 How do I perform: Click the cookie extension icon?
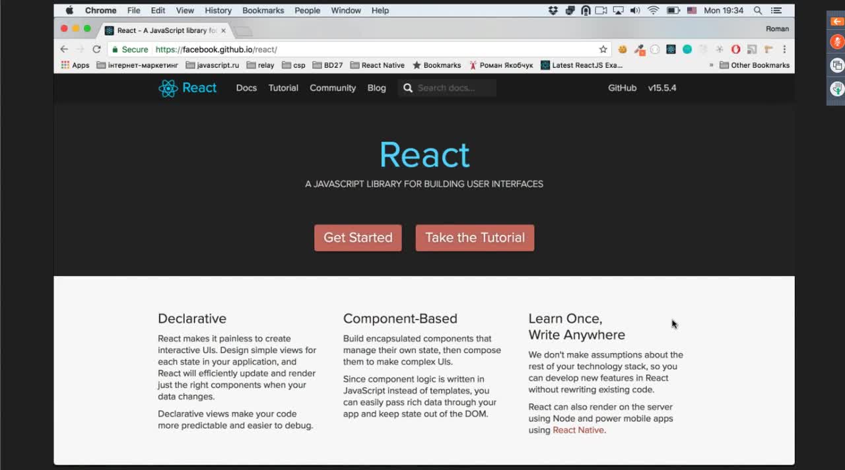click(622, 50)
